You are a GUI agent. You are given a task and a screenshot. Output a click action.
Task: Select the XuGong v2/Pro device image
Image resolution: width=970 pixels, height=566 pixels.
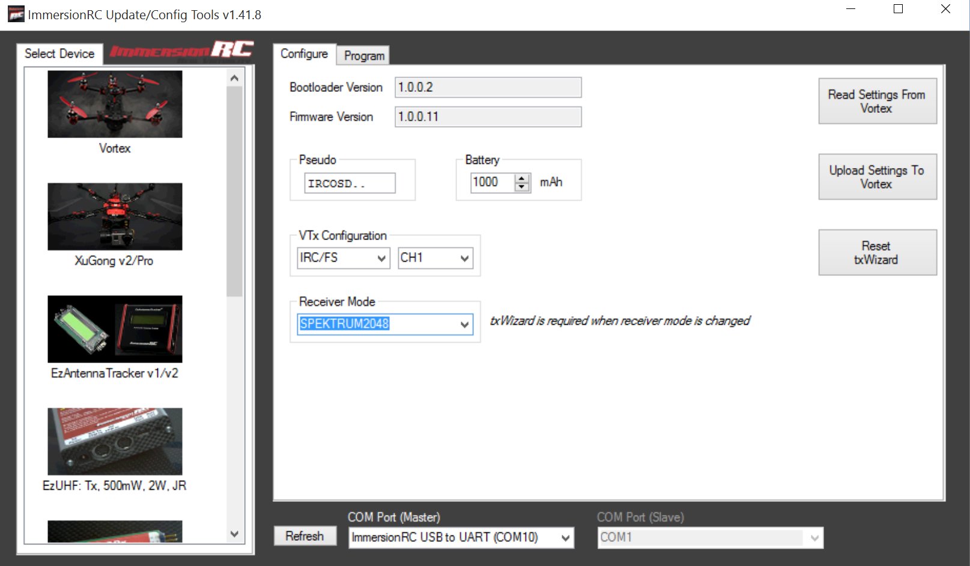pyautogui.click(x=115, y=217)
